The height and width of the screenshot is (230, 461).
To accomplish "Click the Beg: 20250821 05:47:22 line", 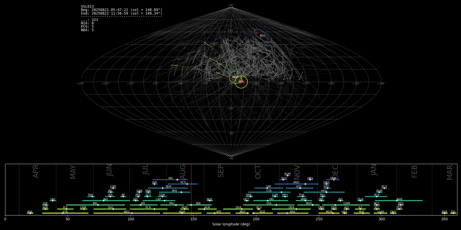I will pos(122,10).
